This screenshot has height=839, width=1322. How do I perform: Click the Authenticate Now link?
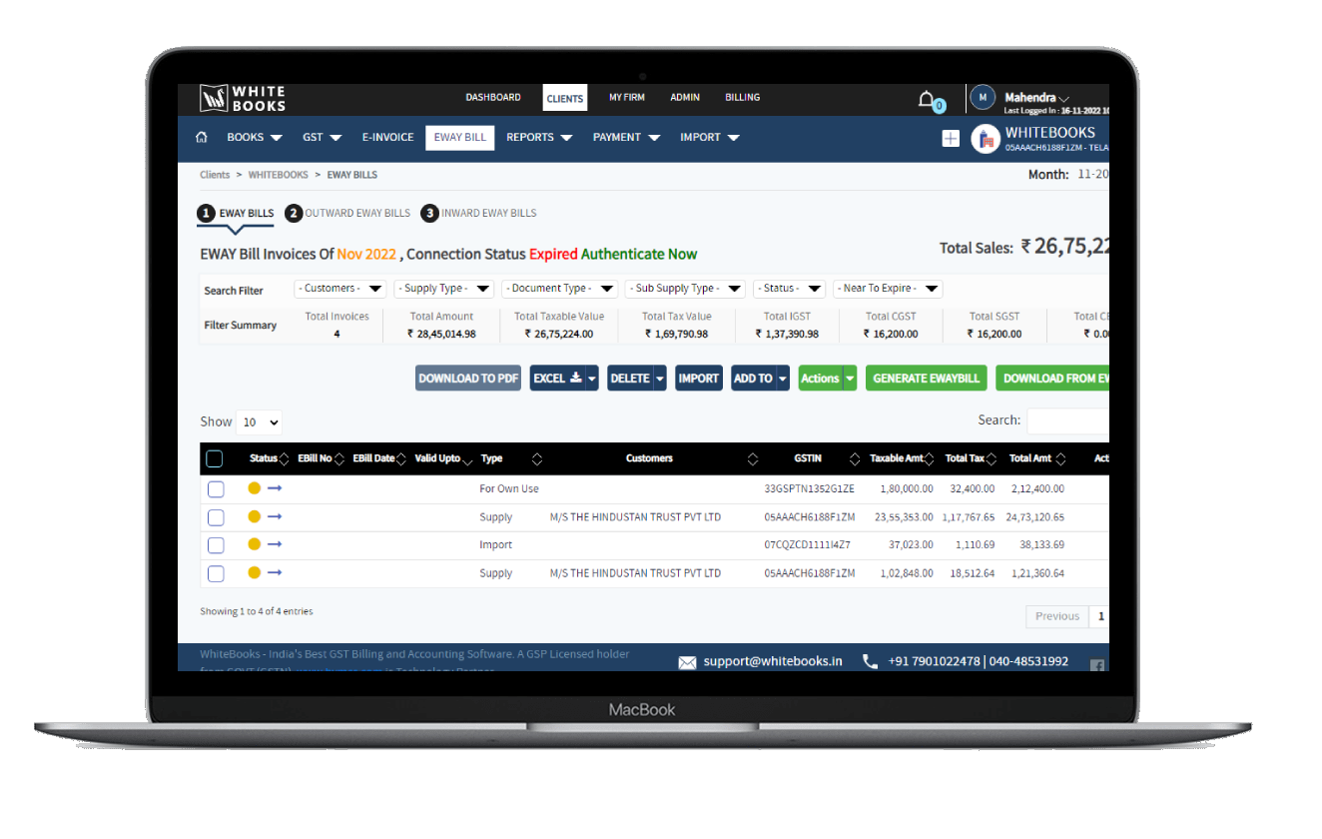(x=639, y=255)
